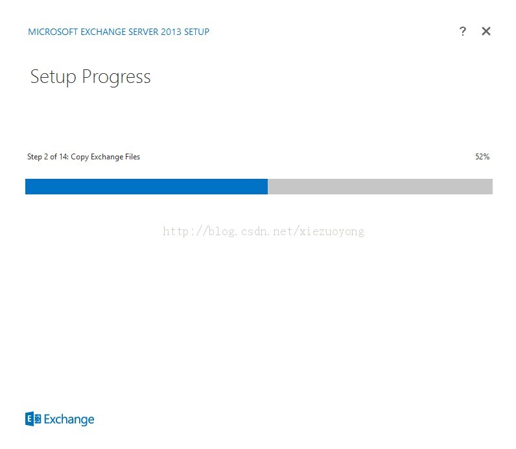Close the Exchange Server setup window
The width and height of the screenshot is (516, 449).
click(486, 31)
